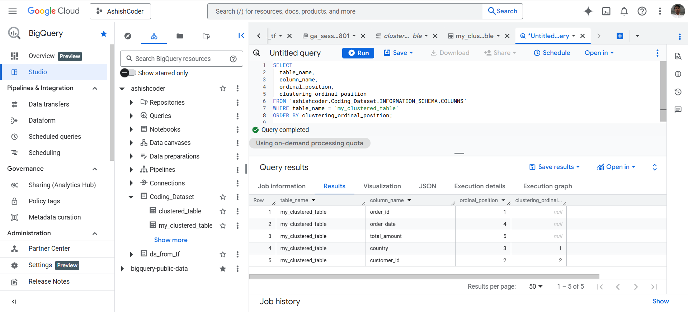Collapse the Pipelines & Integration section

[95, 88]
